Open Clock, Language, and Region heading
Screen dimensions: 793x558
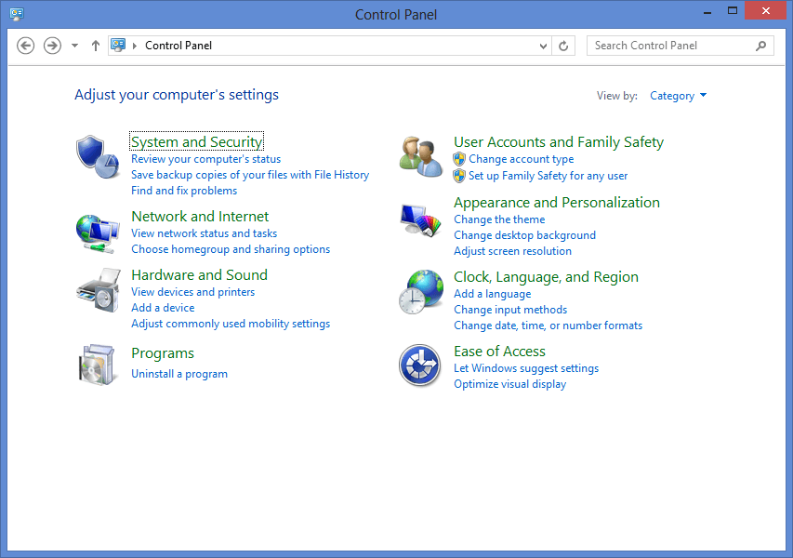pyautogui.click(x=547, y=277)
